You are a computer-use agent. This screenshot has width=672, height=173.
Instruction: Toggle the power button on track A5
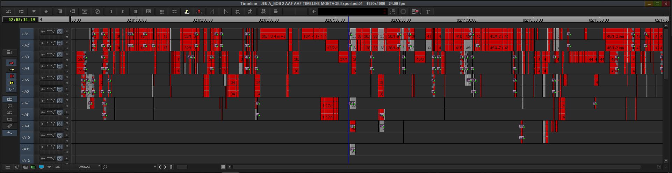tap(60, 78)
